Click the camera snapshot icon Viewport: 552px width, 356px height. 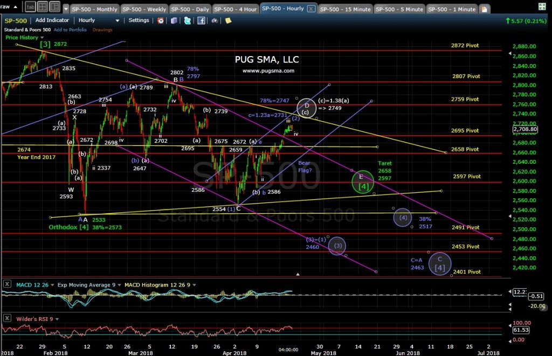click(215, 21)
